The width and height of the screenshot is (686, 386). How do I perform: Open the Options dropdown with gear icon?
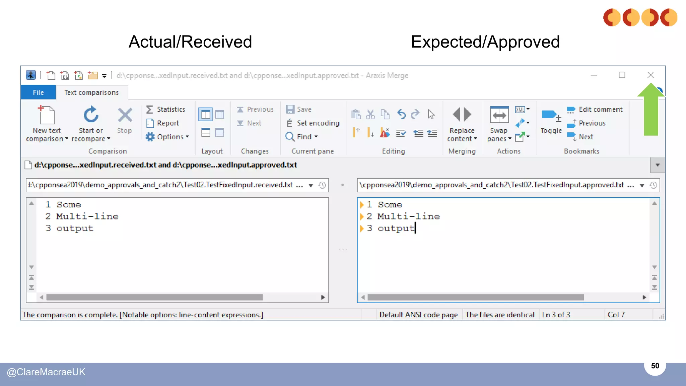167,137
